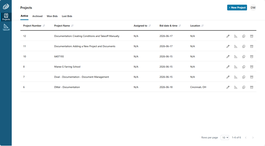This screenshot has width=265, height=146.
Task: Open DW user avatar menu
Action: tap(253, 8)
